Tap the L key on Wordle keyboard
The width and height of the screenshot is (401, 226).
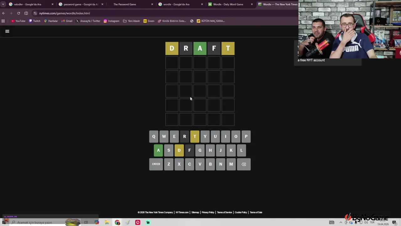(x=242, y=150)
